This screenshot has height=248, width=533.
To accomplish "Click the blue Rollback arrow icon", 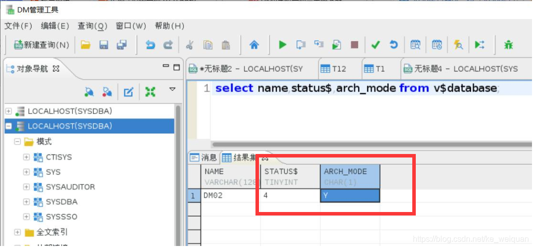I will click(x=394, y=45).
